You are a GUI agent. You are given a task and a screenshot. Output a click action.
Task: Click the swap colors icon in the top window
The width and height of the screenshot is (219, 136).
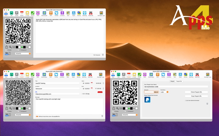[x=27, y=47]
